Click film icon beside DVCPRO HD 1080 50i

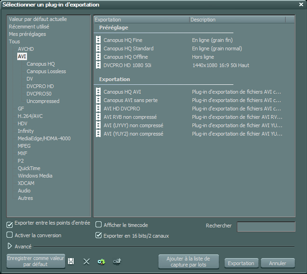click(x=98, y=65)
